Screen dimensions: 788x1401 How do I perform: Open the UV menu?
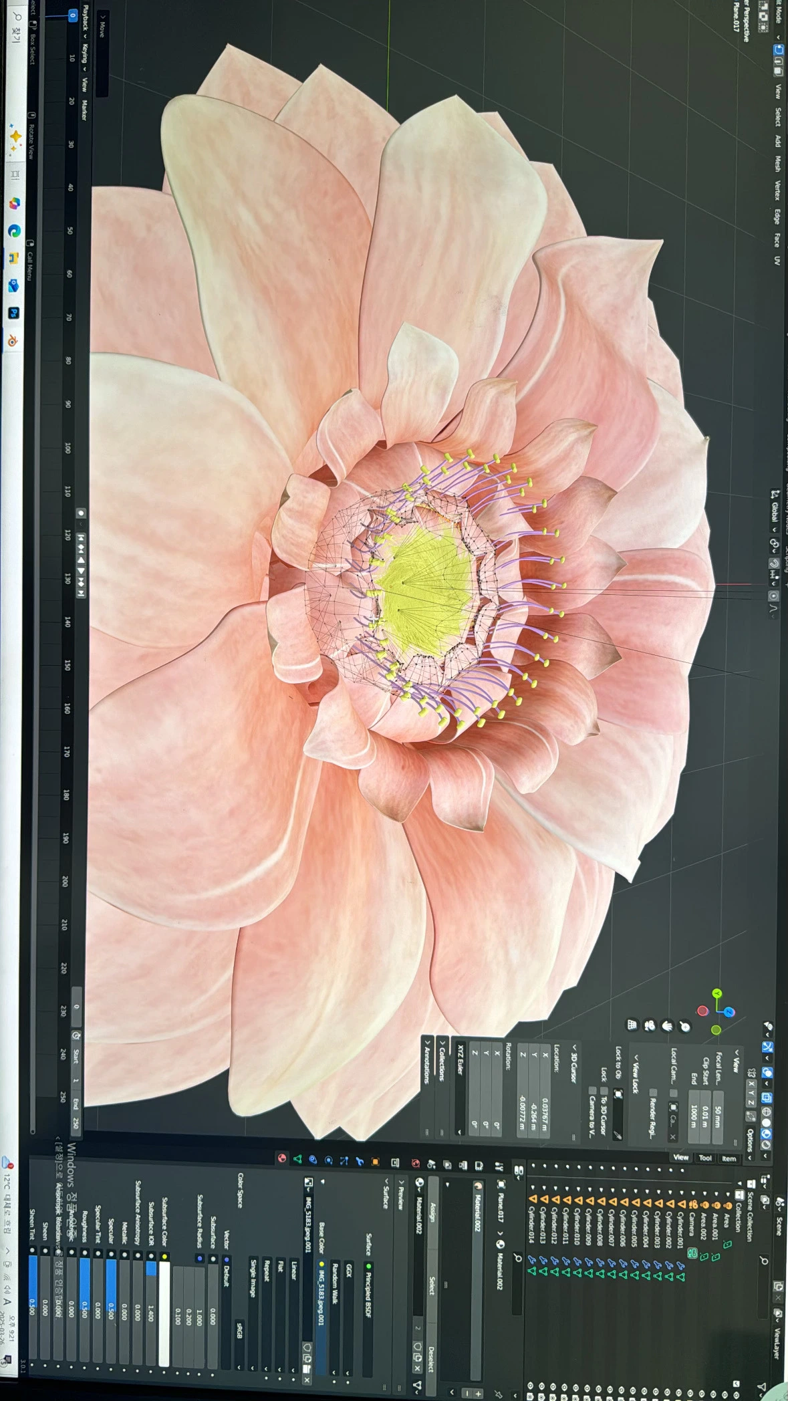(x=777, y=261)
